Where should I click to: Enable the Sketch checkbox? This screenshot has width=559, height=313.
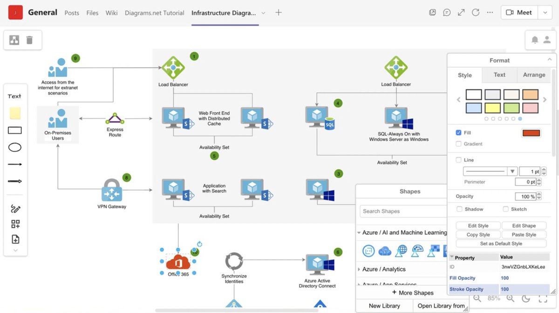[505, 209]
